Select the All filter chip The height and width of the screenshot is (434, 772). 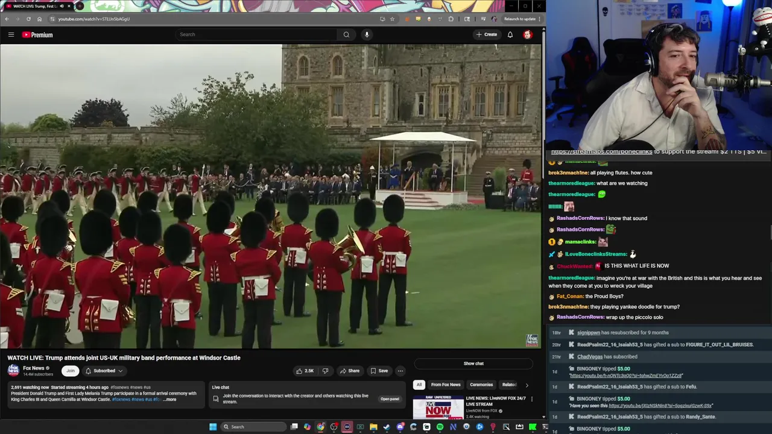[419, 385]
